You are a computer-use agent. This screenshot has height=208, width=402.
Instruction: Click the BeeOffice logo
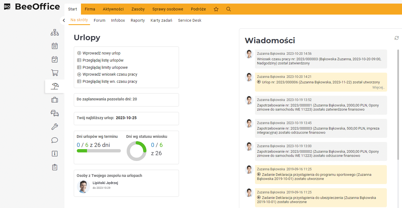pyautogui.click(x=32, y=7)
